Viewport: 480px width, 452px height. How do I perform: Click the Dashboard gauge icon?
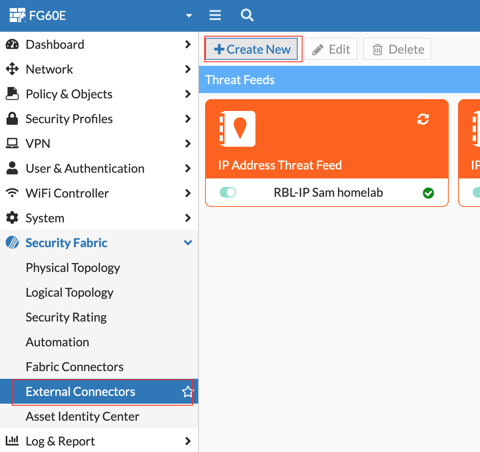12,45
